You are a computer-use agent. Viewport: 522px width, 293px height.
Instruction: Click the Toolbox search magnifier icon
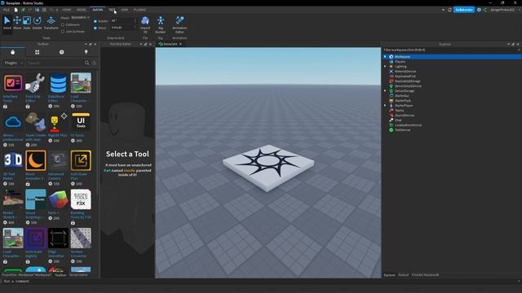tap(87, 63)
